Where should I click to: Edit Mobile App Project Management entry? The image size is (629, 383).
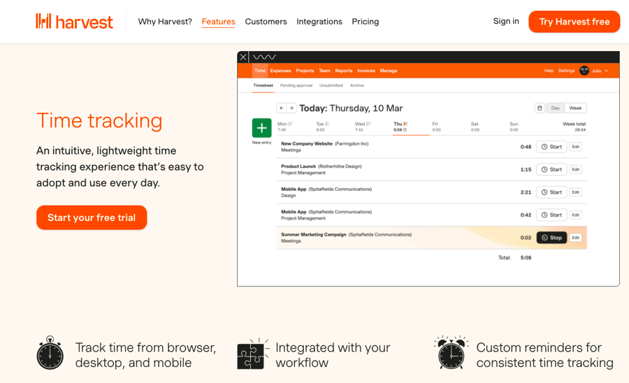click(576, 215)
